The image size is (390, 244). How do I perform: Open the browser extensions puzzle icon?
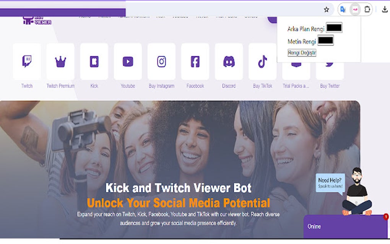coord(367,10)
